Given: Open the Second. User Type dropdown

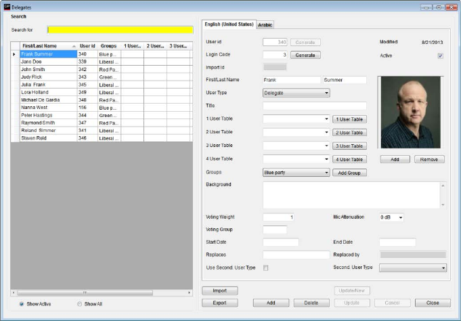Looking at the screenshot, I should 413,268.
